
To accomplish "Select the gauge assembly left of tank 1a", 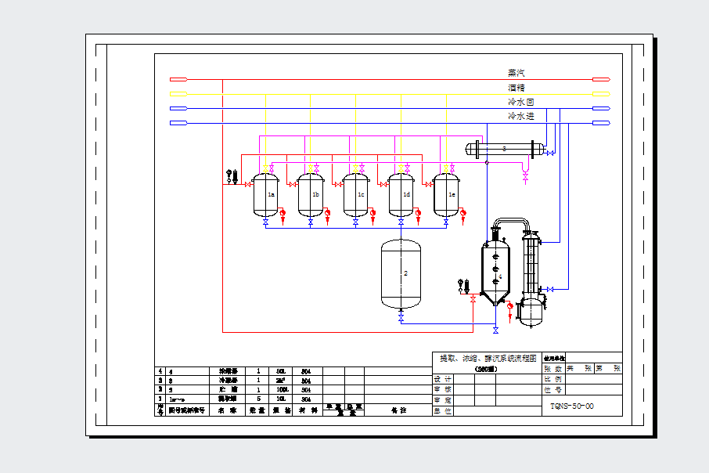I will click(231, 177).
